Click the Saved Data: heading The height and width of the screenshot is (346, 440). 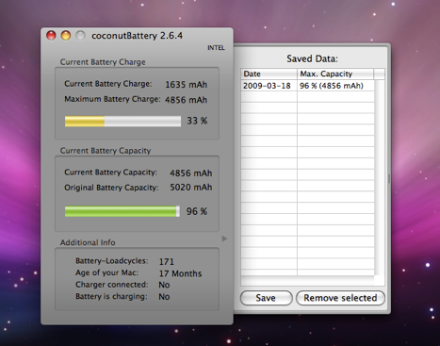[x=312, y=58]
